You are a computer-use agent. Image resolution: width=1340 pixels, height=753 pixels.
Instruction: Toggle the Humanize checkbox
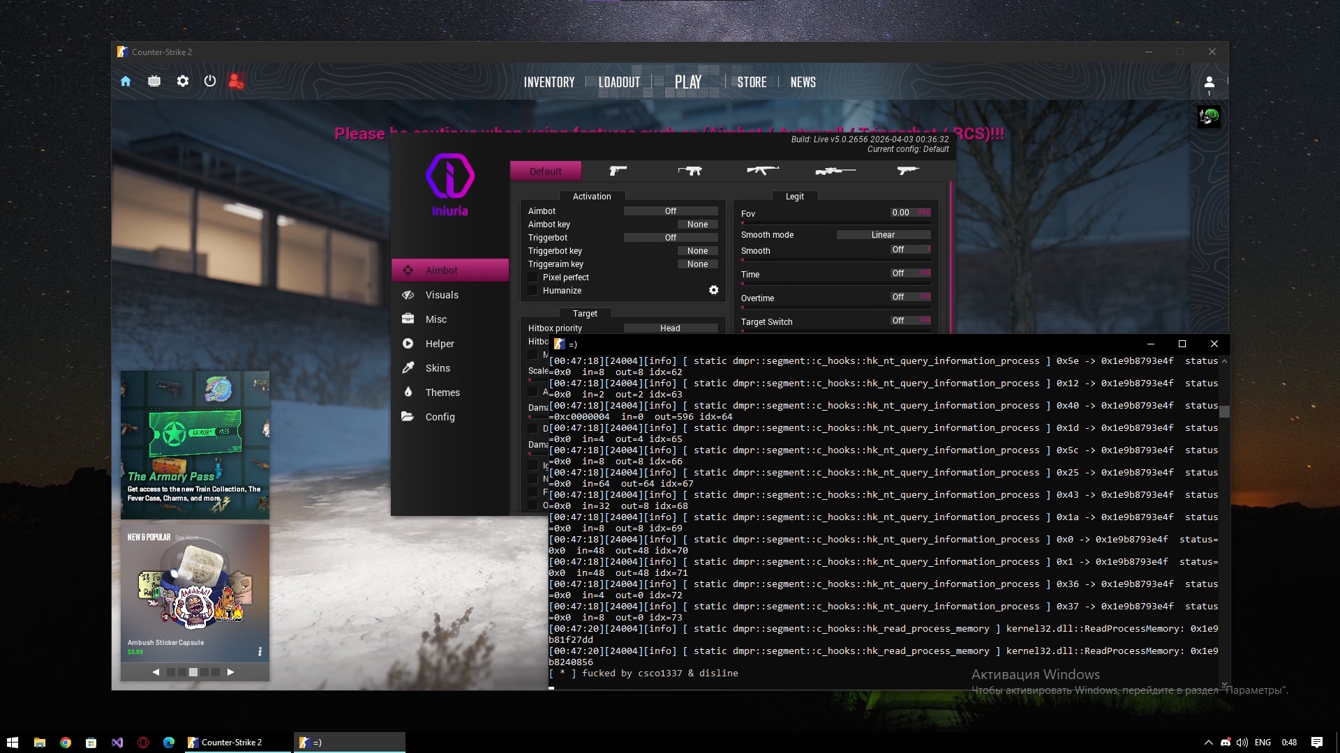[534, 291]
